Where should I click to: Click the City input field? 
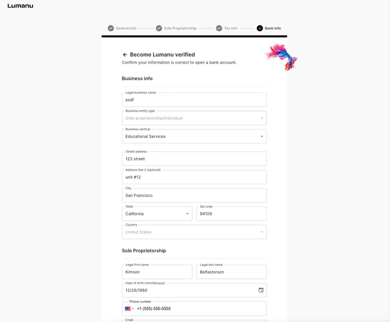pos(194,196)
